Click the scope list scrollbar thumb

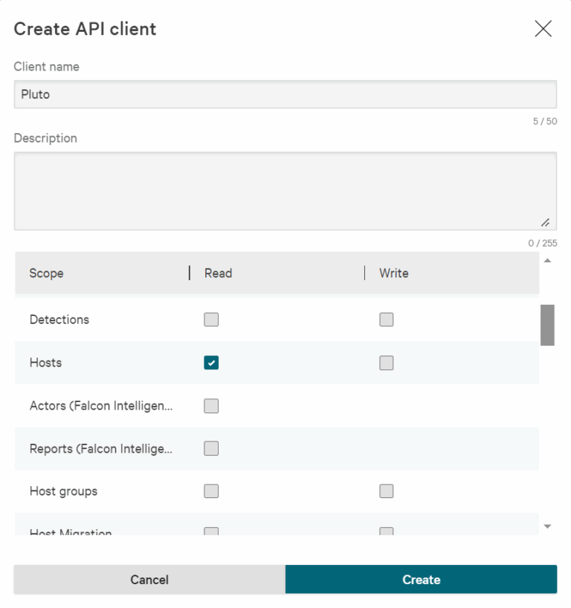[547, 325]
